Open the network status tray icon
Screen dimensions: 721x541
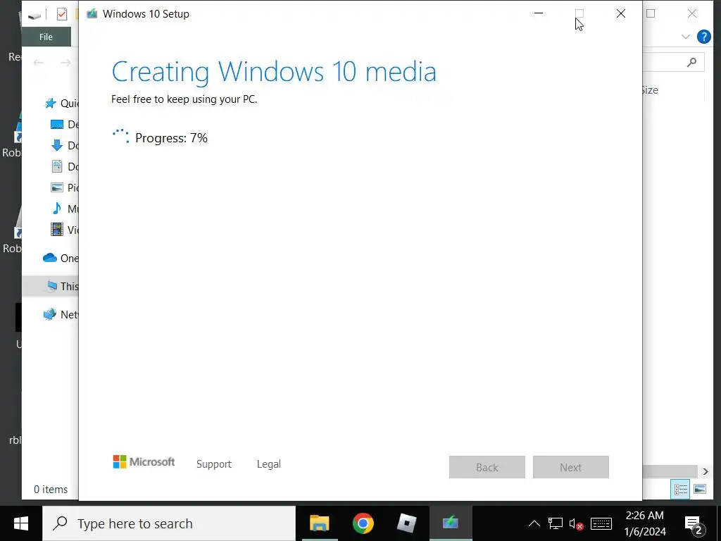[x=556, y=523]
